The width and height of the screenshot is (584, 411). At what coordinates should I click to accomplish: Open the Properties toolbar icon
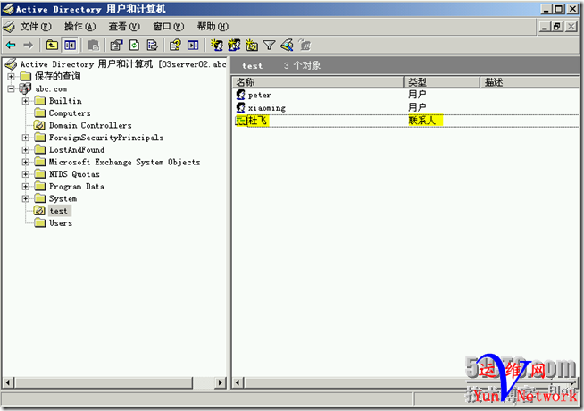coord(116,46)
